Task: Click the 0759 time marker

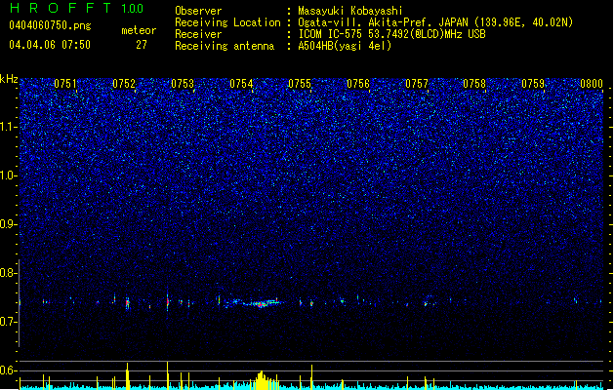Action: point(533,84)
